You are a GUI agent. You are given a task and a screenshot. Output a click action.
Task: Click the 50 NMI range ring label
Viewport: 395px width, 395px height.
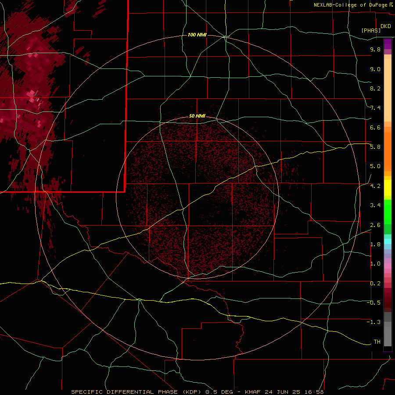pos(197,116)
